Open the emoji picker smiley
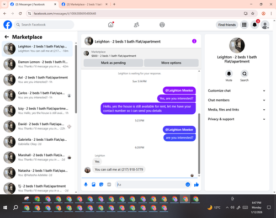 click(188, 184)
